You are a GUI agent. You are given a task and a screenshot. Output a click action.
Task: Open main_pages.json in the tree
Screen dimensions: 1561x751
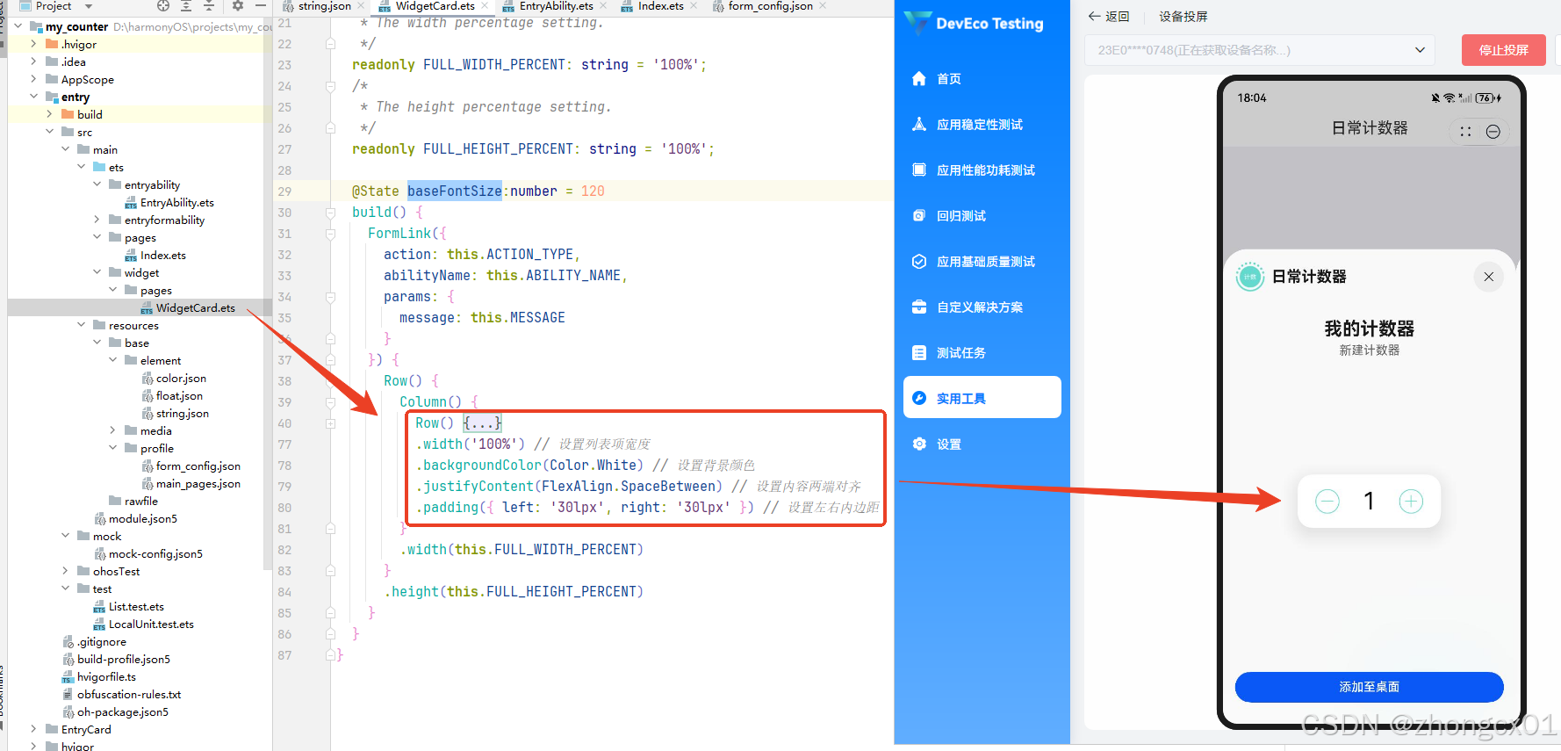point(198,484)
